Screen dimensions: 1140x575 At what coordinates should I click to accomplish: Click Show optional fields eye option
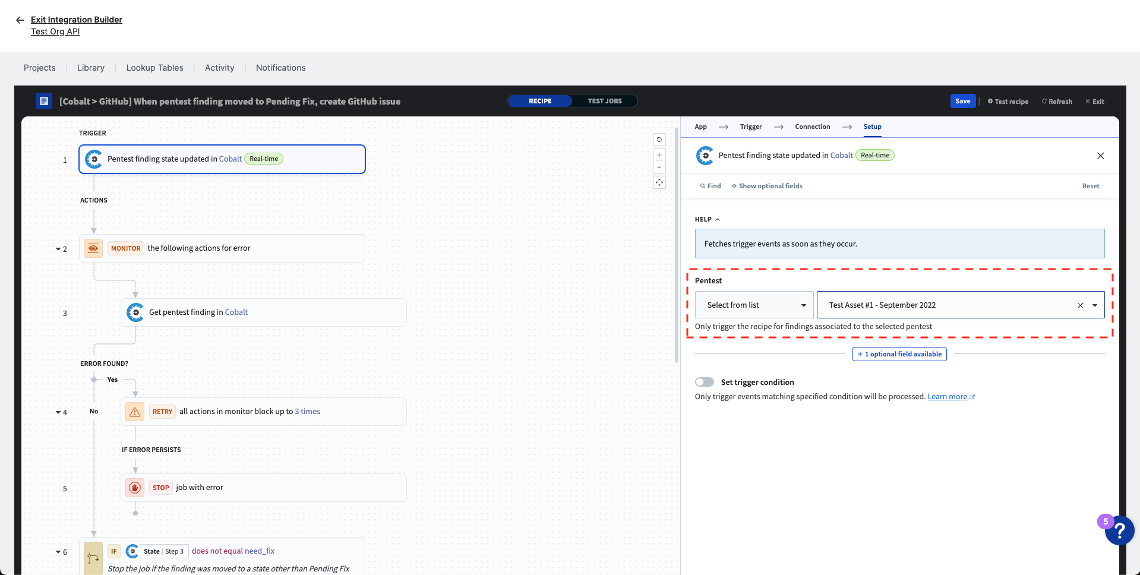click(x=767, y=186)
